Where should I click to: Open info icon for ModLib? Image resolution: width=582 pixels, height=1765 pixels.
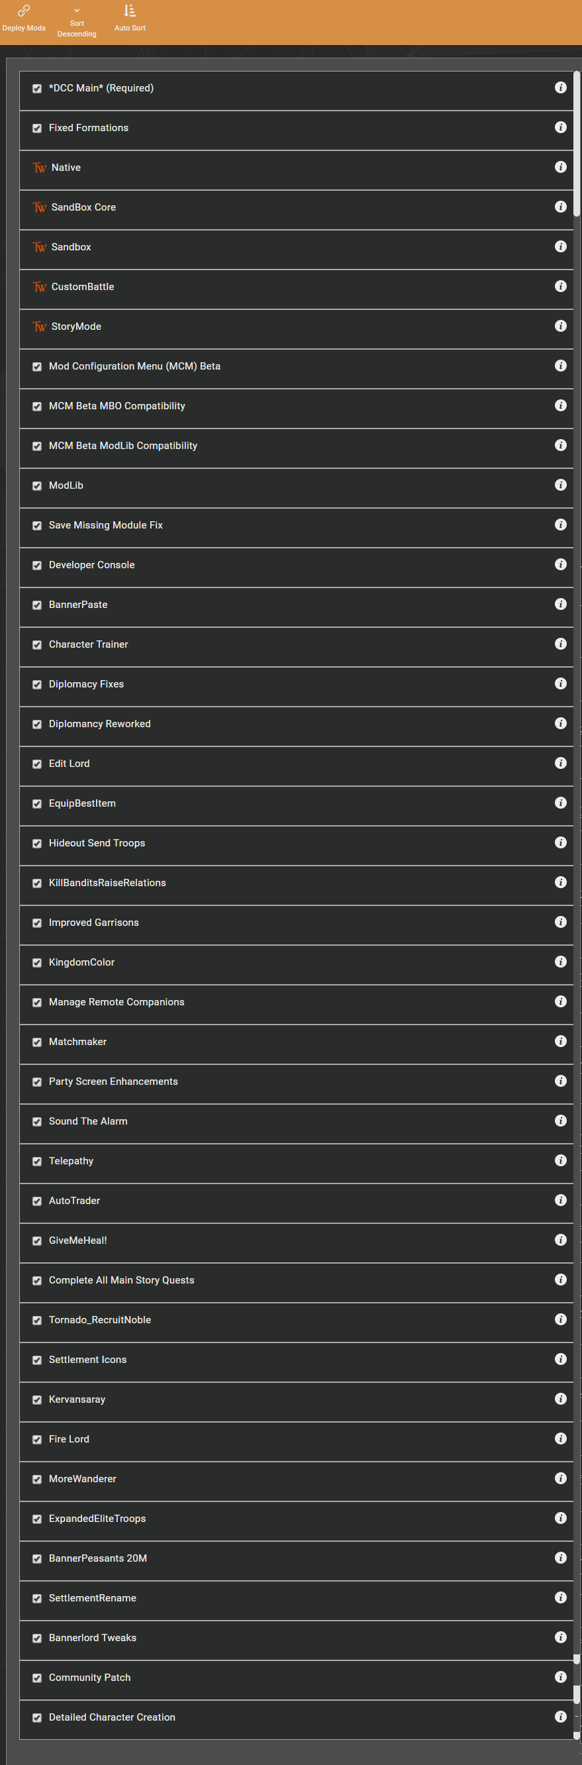(x=560, y=485)
